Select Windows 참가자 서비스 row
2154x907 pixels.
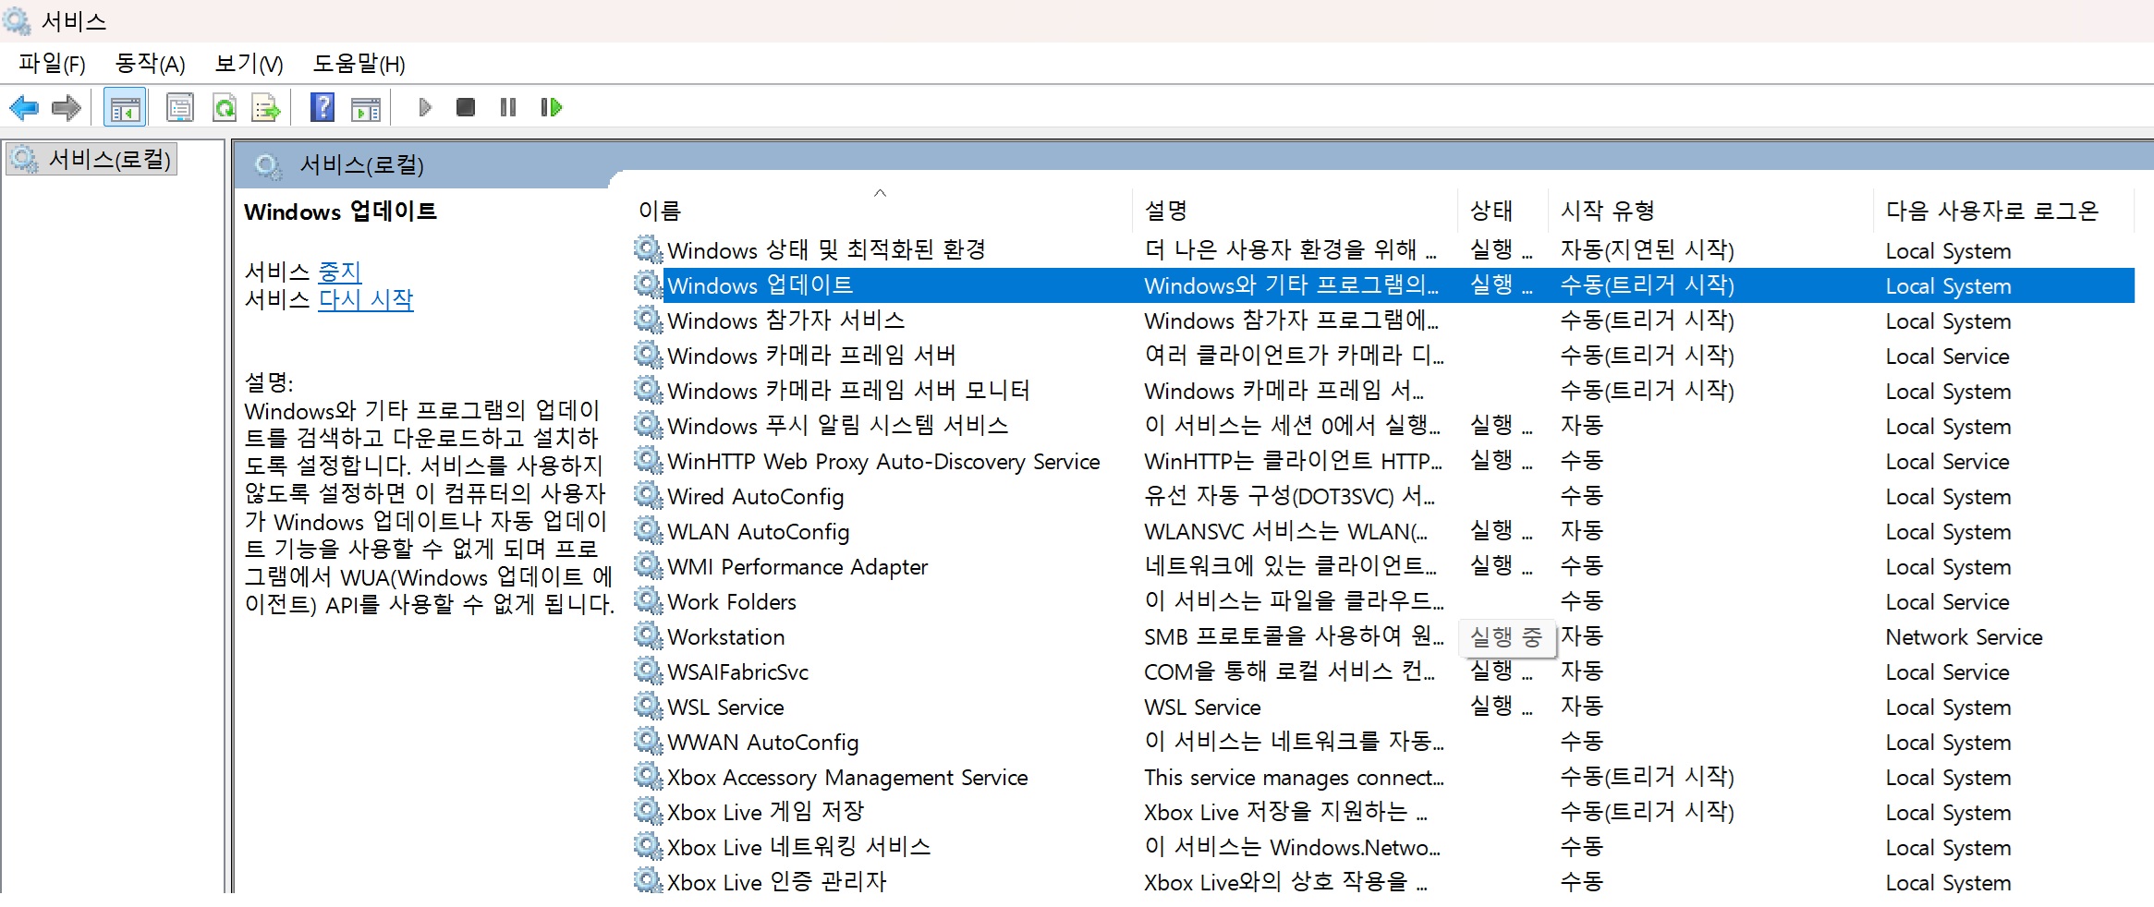click(1383, 320)
